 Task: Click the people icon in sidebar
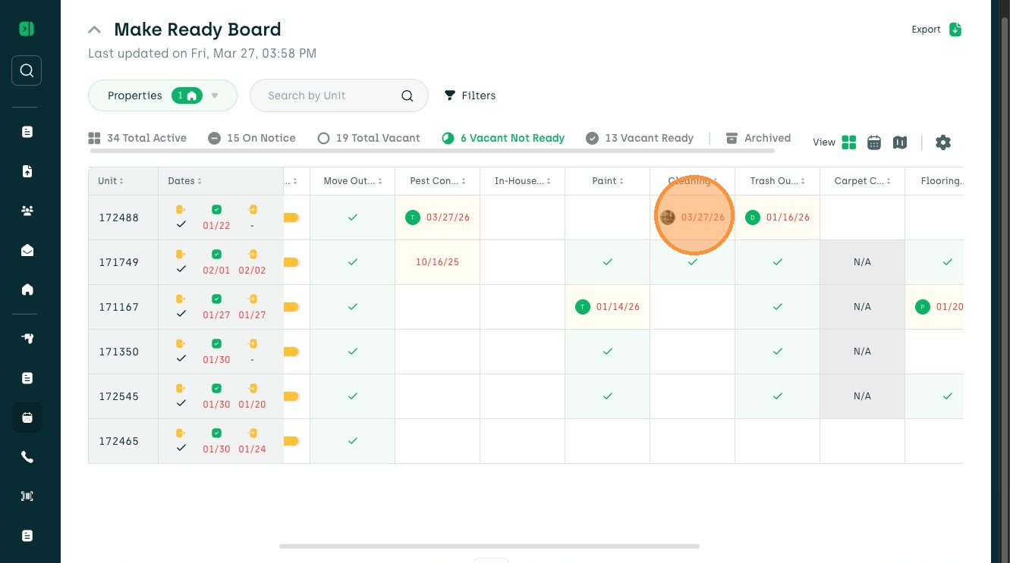27,211
